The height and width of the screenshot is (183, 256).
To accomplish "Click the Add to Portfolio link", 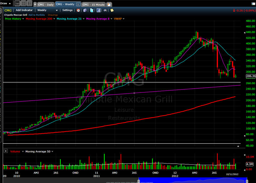I will [37, 15].
